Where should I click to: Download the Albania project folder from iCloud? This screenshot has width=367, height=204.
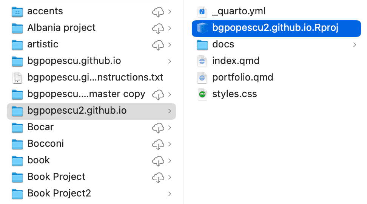pyautogui.click(x=157, y=28)
